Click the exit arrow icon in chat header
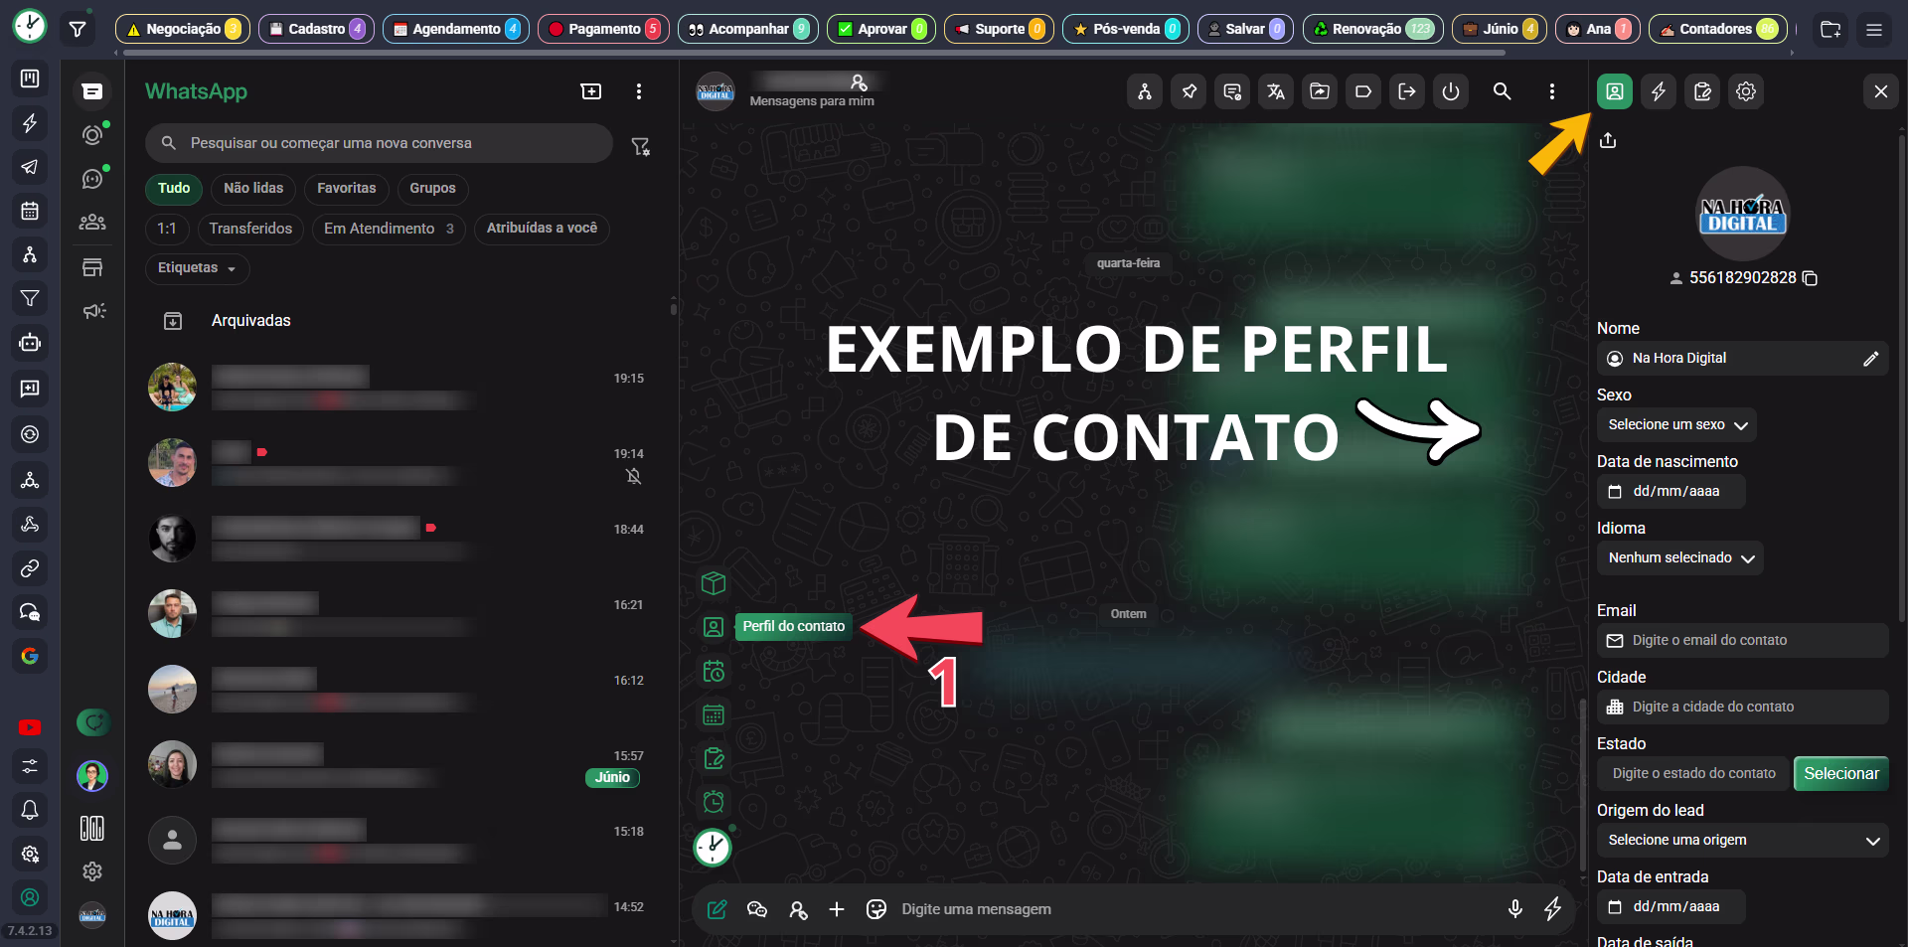This screenshot has height=947, width=1908. pyautogui.click(x=1407, y=91)
